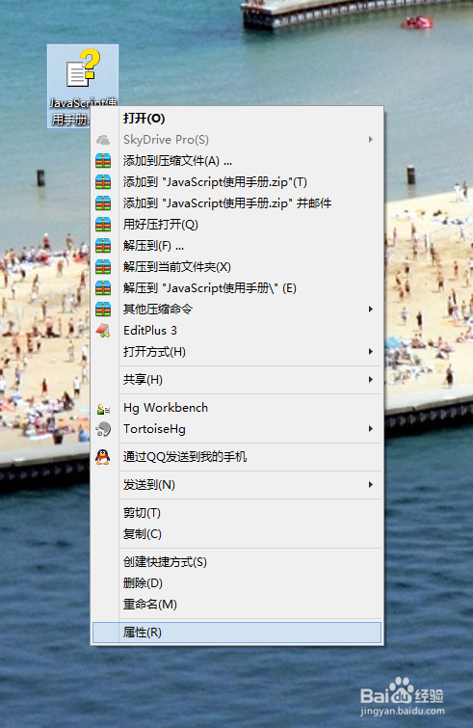473x728 pixels.
Task: Click the Hg Workbench icon
Action: [103, 409]
